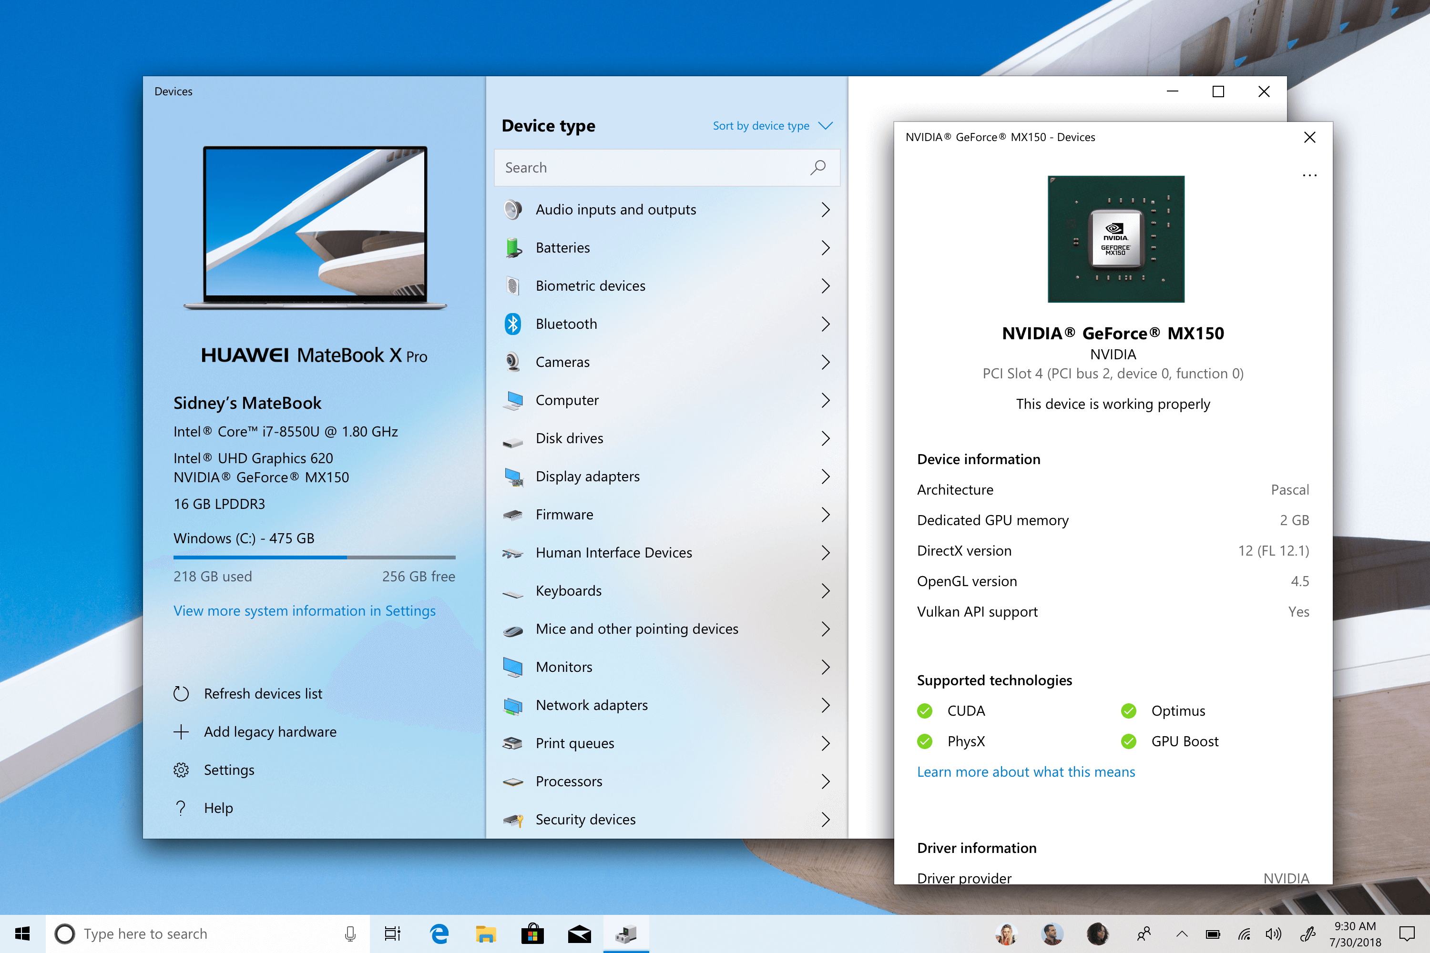Click the Mice and other pointing devices icon

click(x=513, y=631)
